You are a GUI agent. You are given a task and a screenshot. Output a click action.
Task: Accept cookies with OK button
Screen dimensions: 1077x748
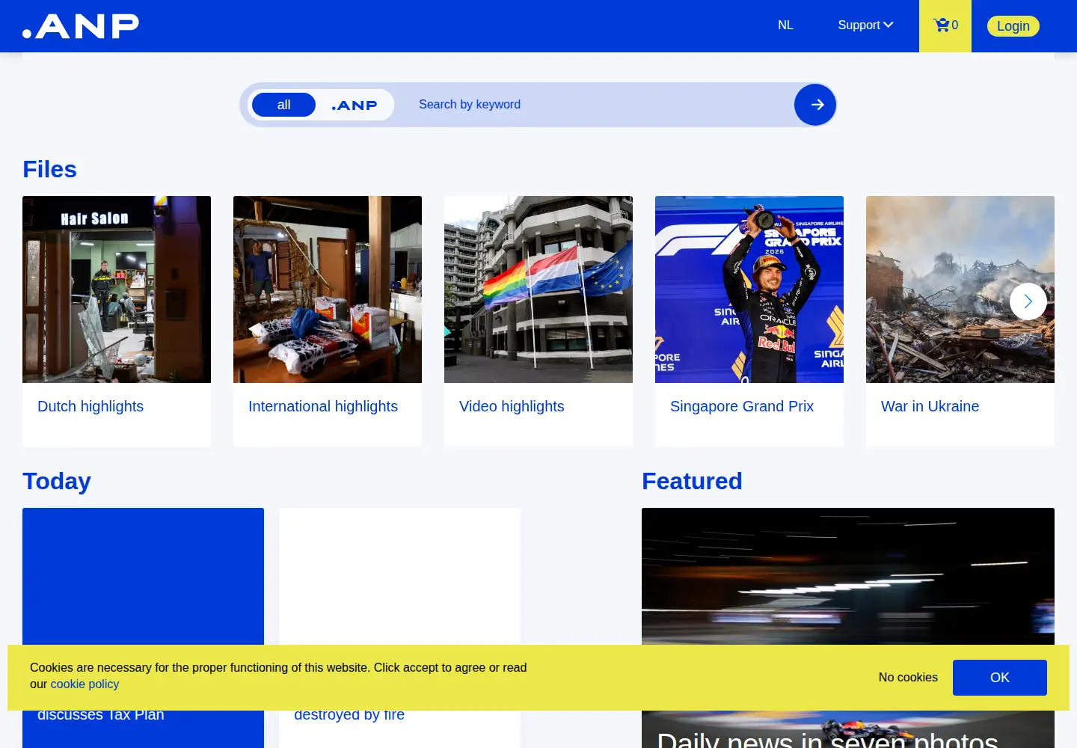coord(1000,678)
